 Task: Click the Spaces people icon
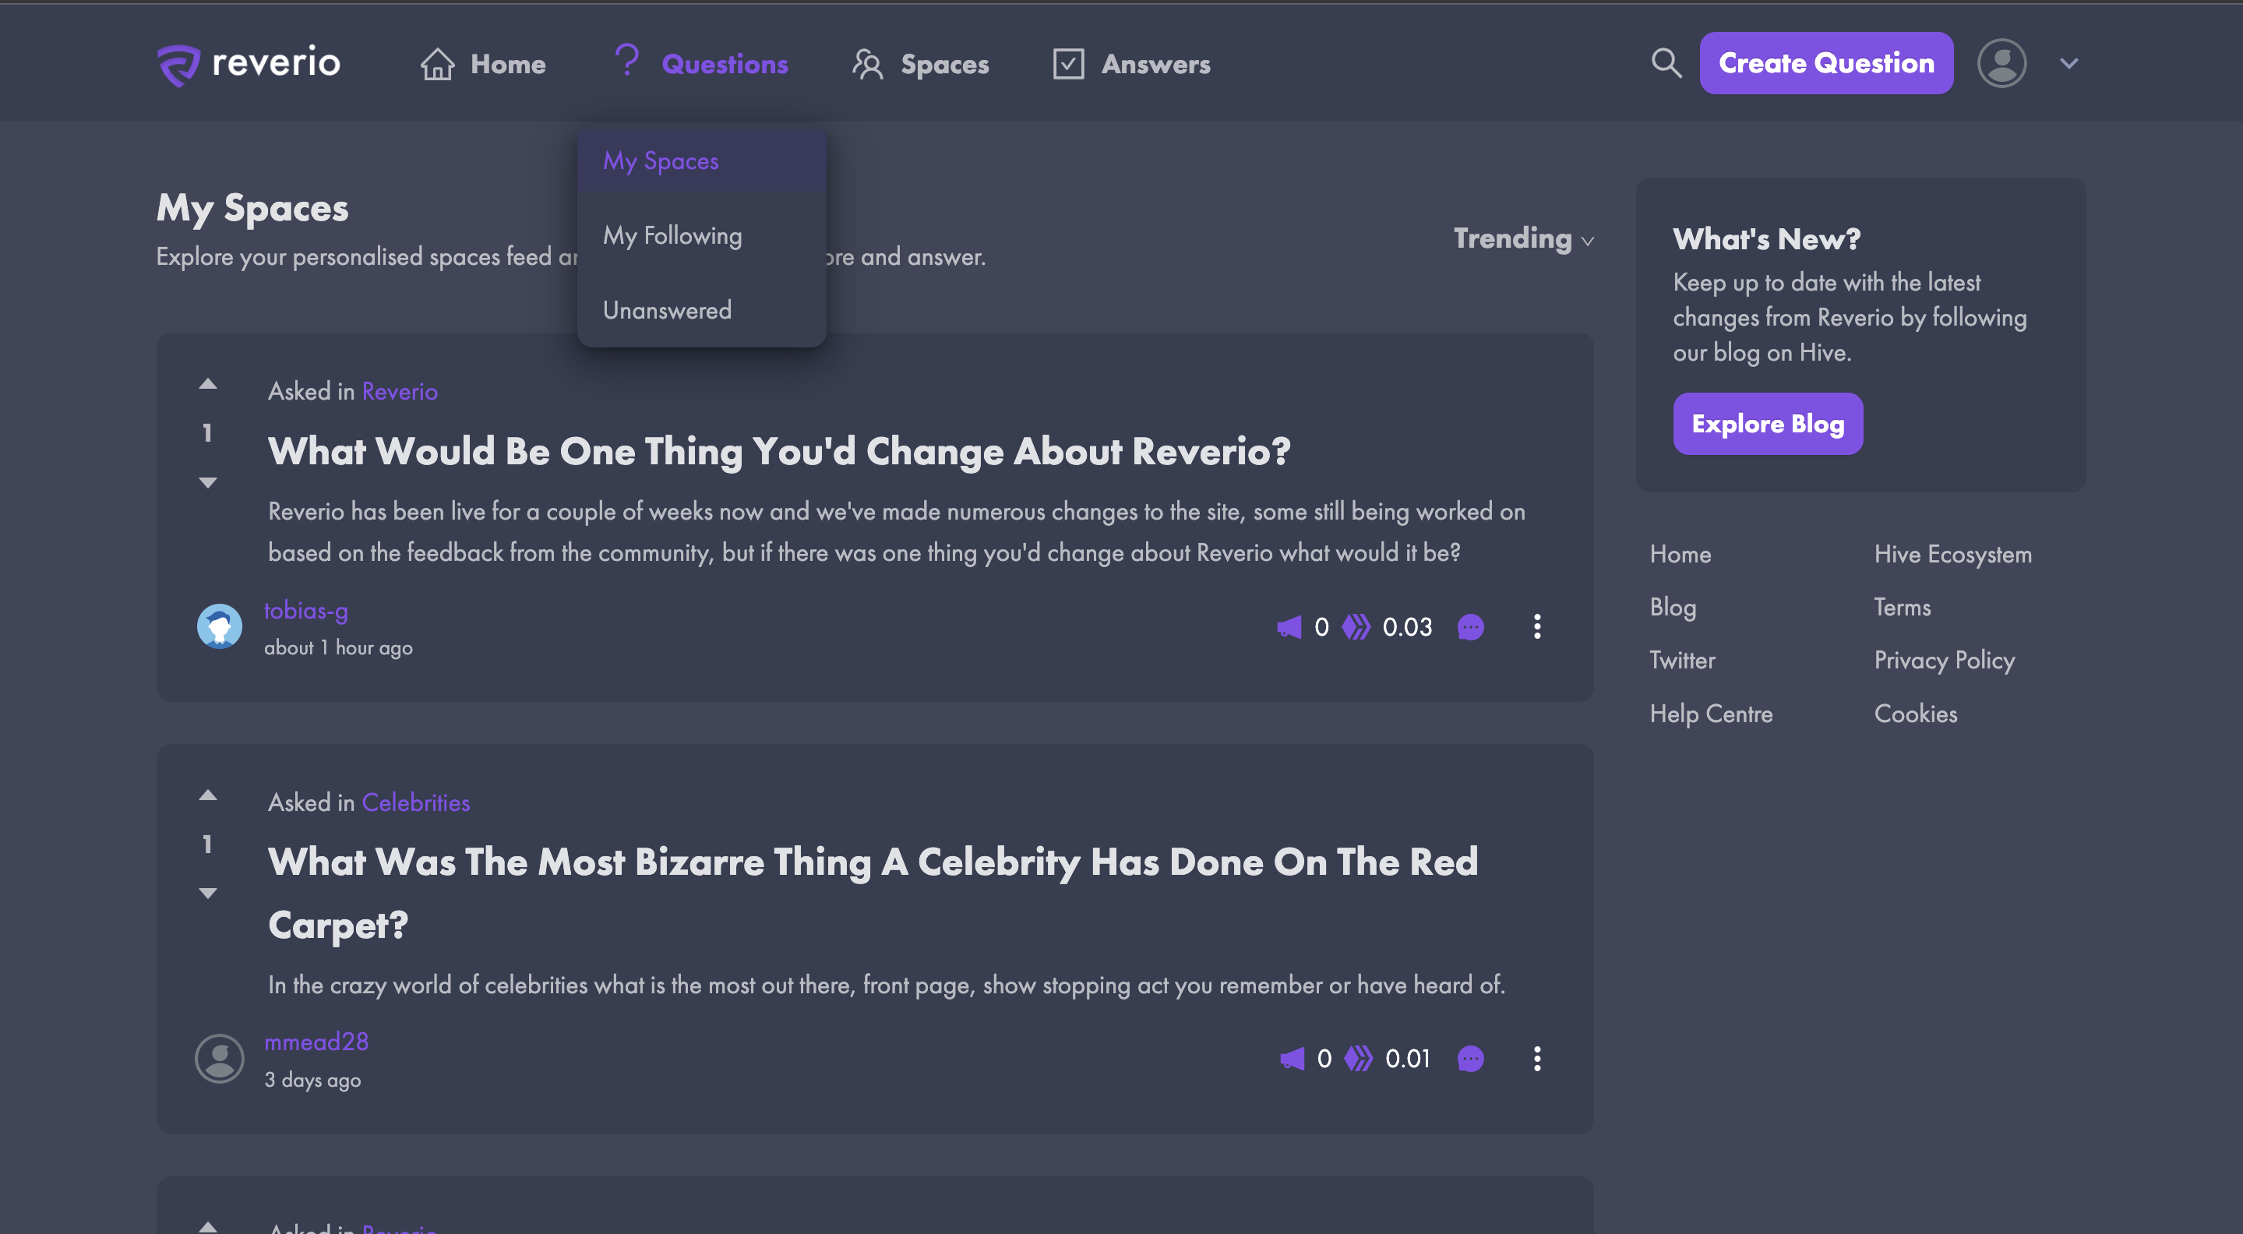867,64
